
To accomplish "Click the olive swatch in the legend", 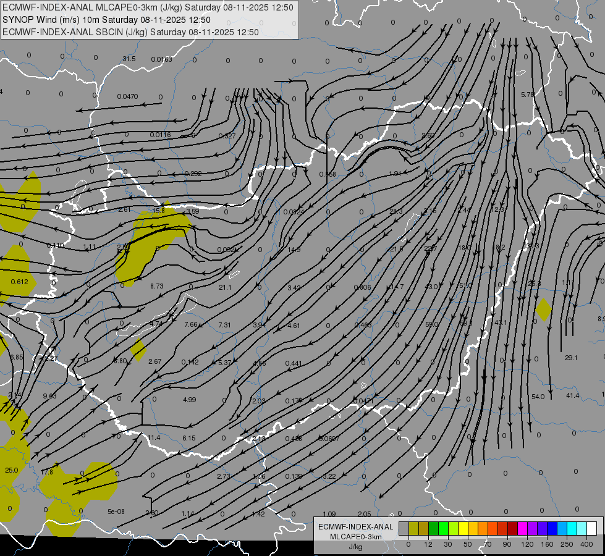I will pos(413,528).
